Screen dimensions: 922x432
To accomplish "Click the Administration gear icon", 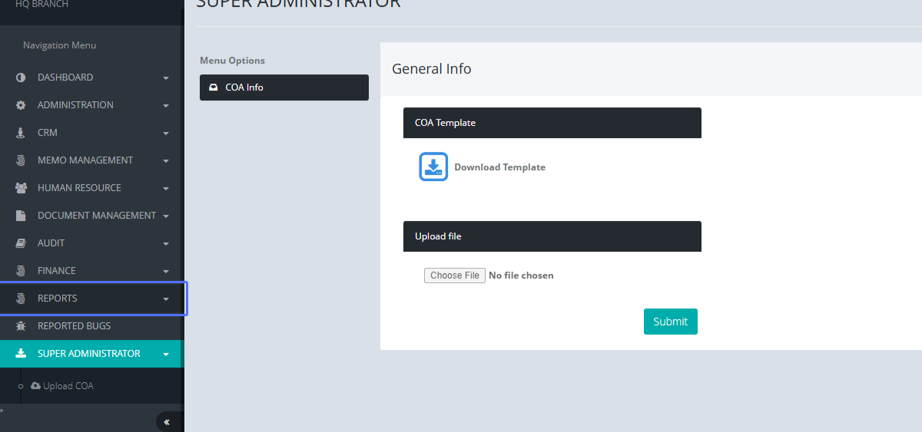I will [21, 105].
